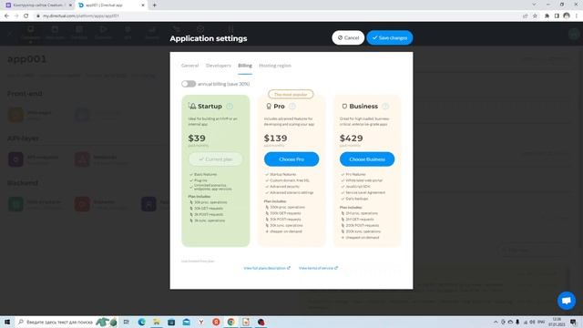Screen dimensions: 583x328
Task: Click the most popular badge
Action: click(291, 95)
